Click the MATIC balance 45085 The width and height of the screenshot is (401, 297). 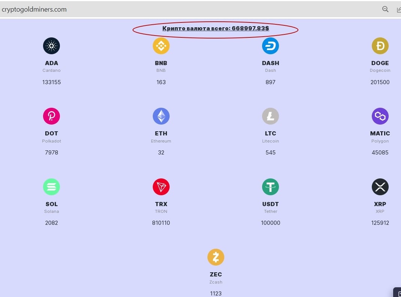[x=380, y=153]
